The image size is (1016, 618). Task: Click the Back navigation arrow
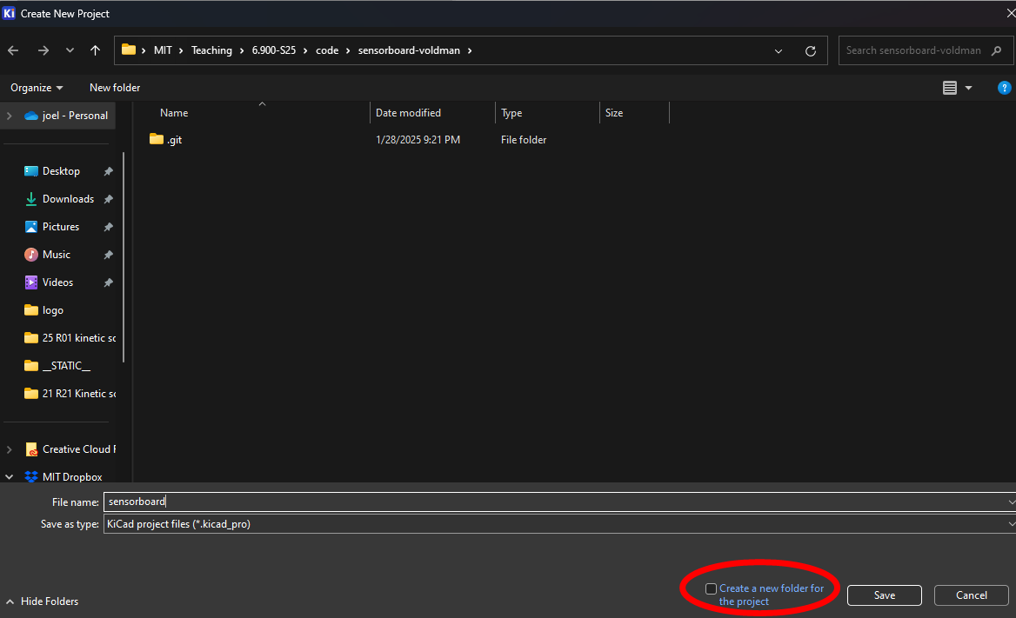tap(13, 50)
